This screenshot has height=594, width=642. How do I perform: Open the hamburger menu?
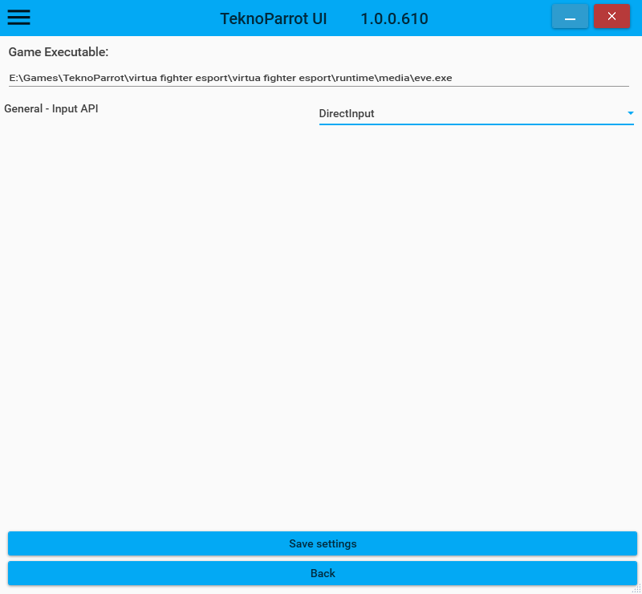pos(18,17)
